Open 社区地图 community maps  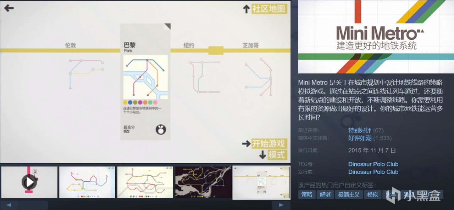click(269, 9)
